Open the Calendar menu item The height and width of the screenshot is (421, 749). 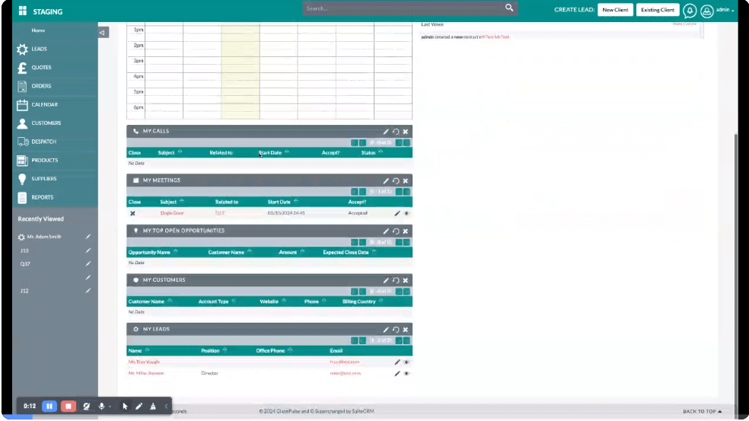click(x=43, y=105)
